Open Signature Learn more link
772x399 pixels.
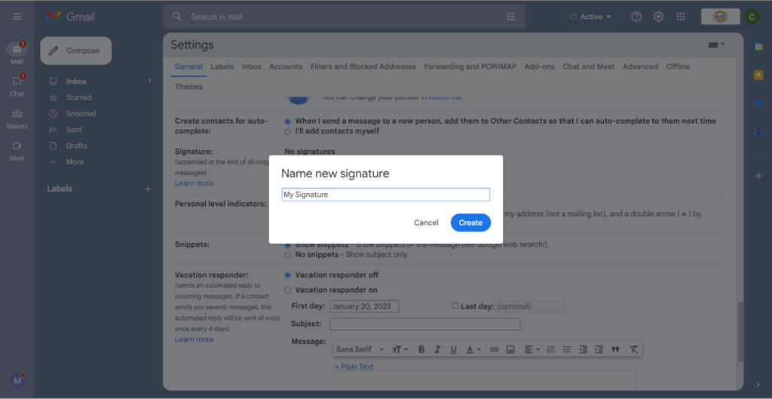click(194, 183)
